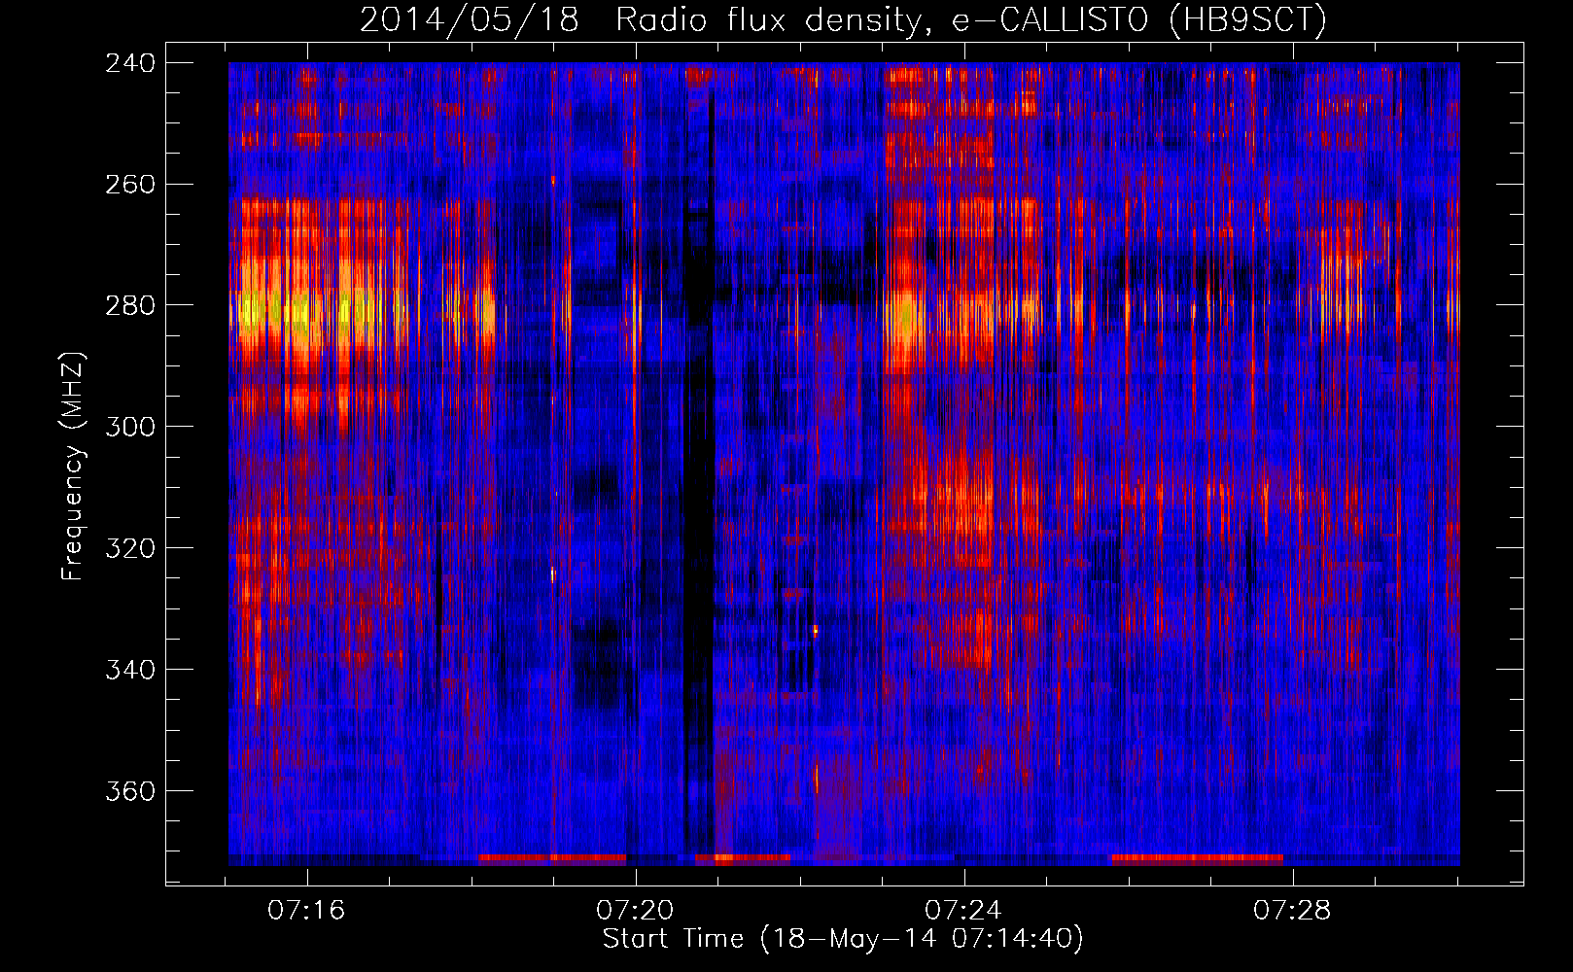1573x972 pixels.
Task: Click the 360 frequency tick label
Action: [x=130, y=792]
